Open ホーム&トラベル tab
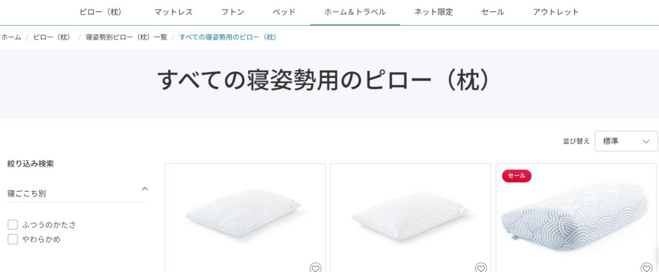This screenshot has height=272, width=659. 355,12
